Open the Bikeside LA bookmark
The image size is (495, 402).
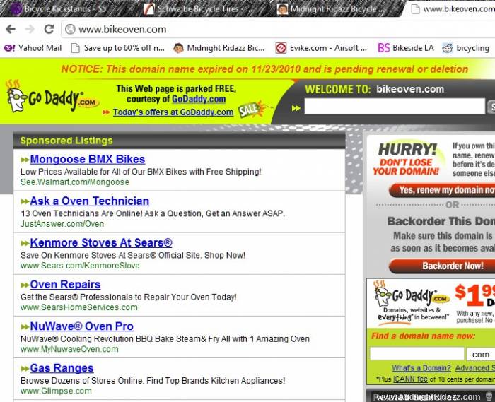click(x=406, y=48)
